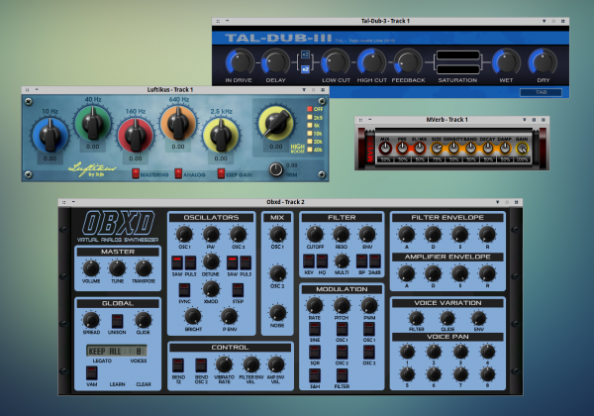
Task: Click Voice Pan knob 8 in Obxd
Action: coord(487,374)
